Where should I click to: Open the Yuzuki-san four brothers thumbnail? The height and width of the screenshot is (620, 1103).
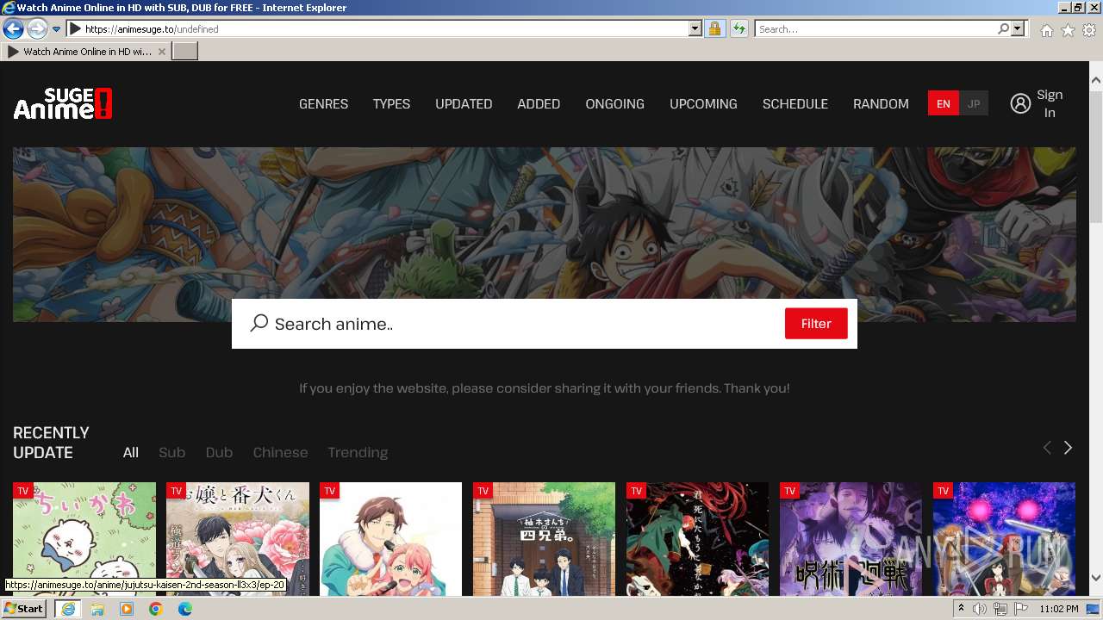coord(545,539)
